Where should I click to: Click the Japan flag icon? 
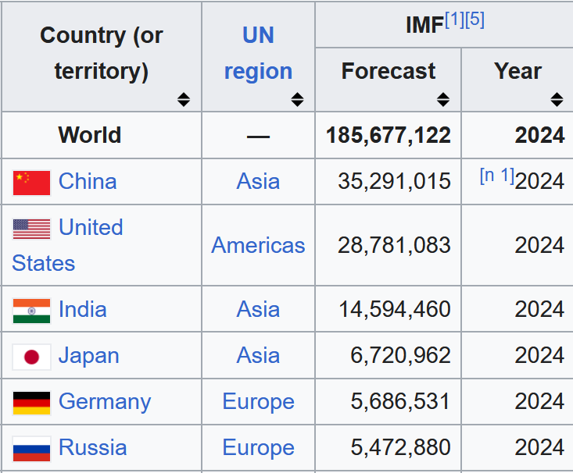[x=31, y=356]
